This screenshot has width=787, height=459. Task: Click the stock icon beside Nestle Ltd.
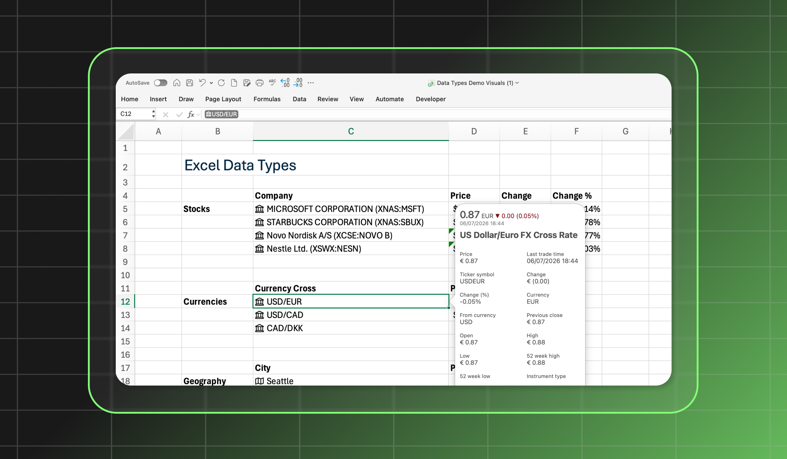(259, 249)
